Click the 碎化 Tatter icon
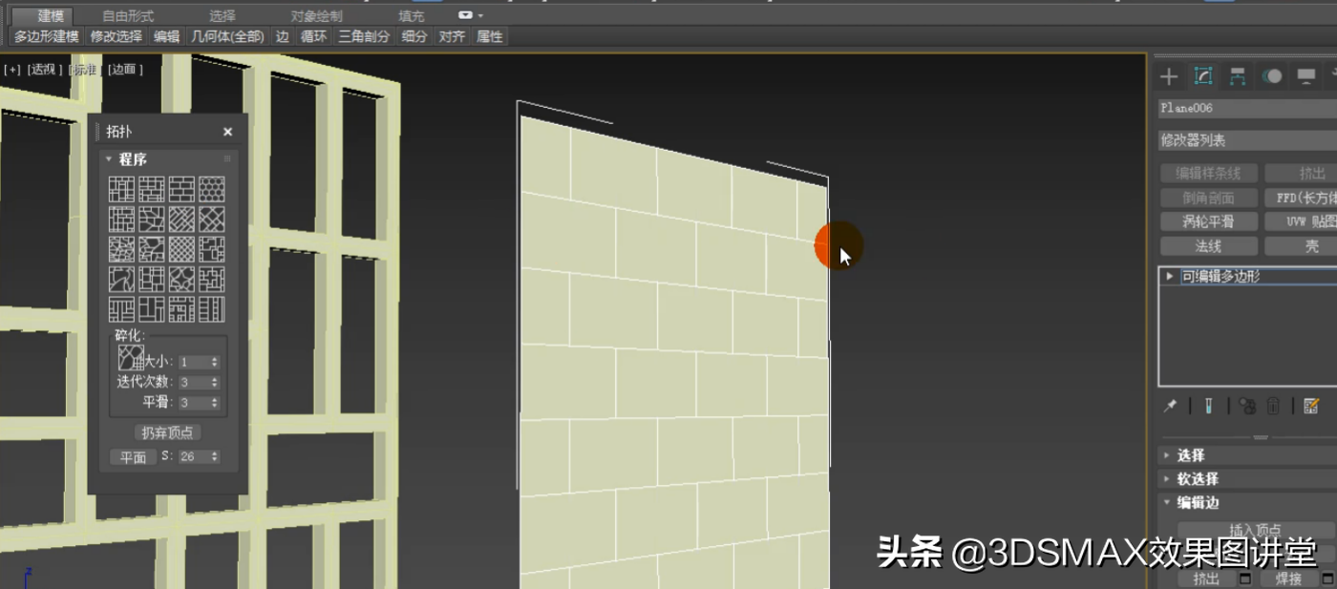 [131, 358]
